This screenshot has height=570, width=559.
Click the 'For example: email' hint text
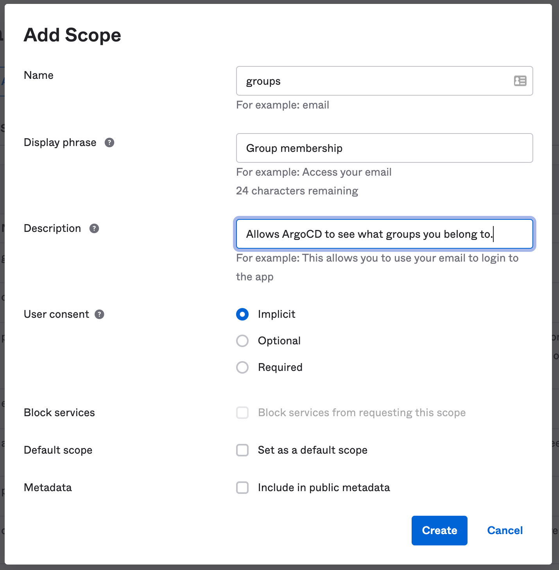coord(283,105)
